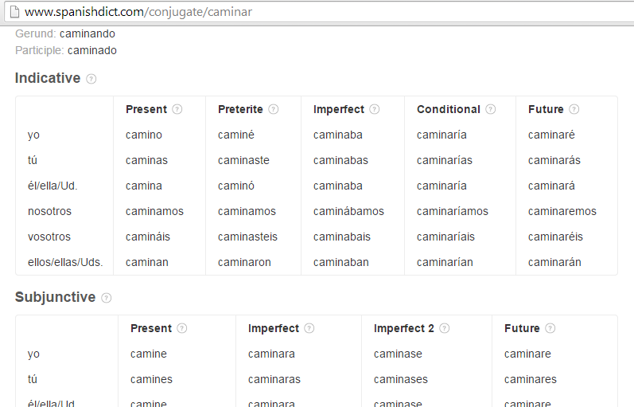Click the Indicative section heading
Image resolution: width=634 pixels, height=407 pixels.
48,78
